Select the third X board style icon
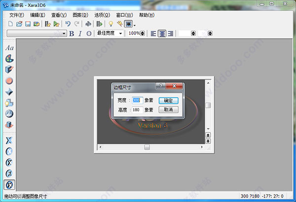 pyautogui.click(x=9, y=163)
